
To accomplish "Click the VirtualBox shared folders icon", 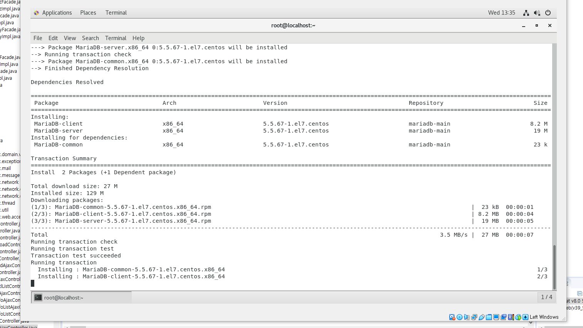I will [x=489, y=317].
